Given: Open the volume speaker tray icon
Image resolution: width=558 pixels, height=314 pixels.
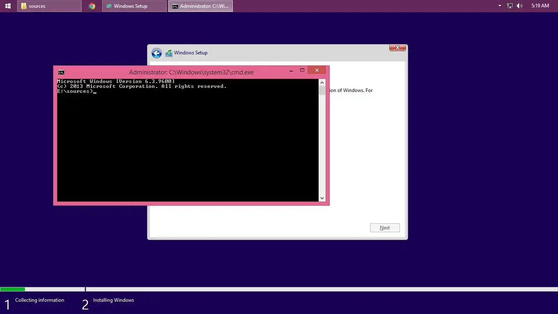Looking at the screenshot, I should point(520,6).
